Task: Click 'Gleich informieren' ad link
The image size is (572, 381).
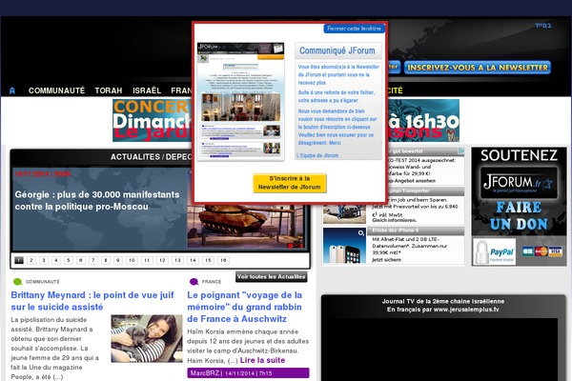Action: (x=394, y=220)
